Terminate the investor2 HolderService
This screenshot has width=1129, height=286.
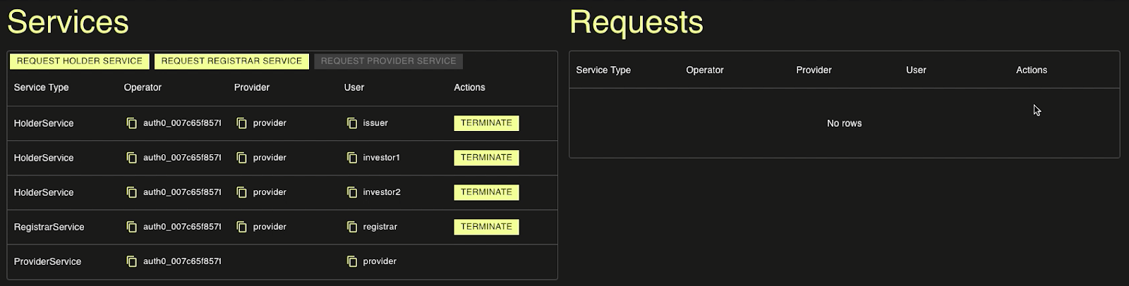[x=486, y=192]
